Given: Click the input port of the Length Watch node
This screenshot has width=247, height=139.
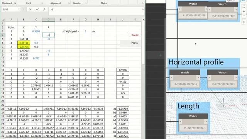Looking at the screenshot, I should [180, 121].
